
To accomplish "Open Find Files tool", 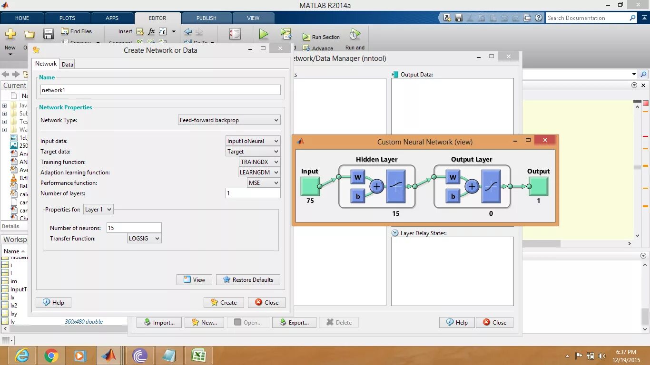I will 76,31.
